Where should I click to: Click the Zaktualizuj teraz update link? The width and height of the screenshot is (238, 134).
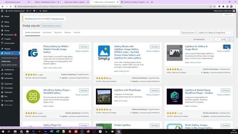pos(58,19)
